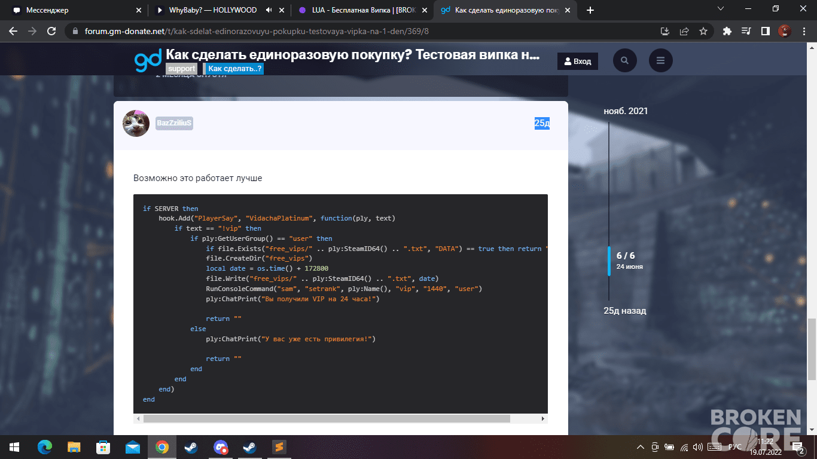
Task: Click BazZziliuS avatar picture
Action: (136, 123)
